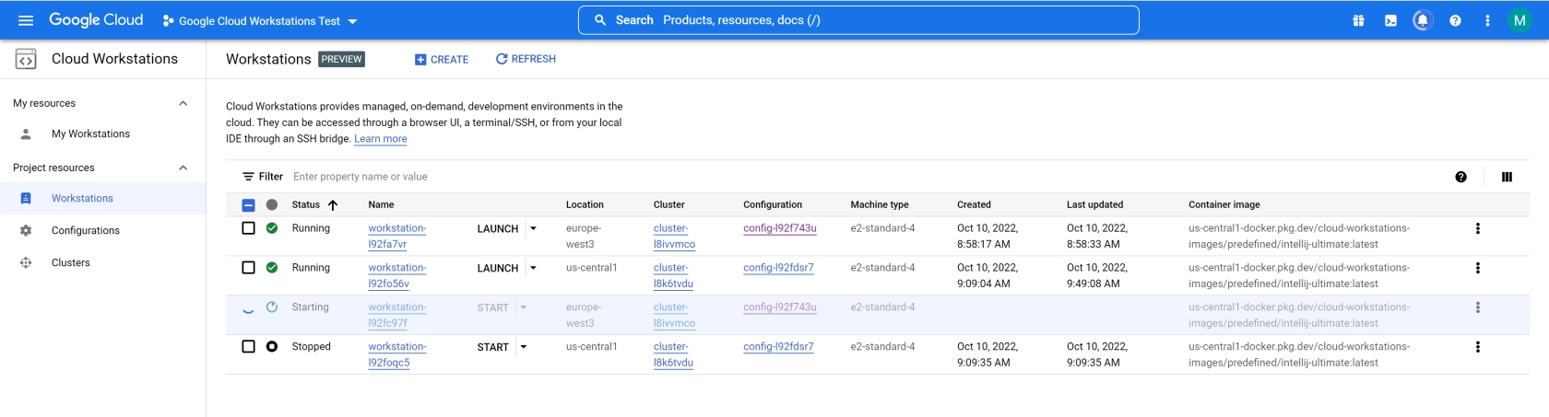1549x417 pixels.
Task: Open the main navigation hamburger menu
Action: click(26, 20)
